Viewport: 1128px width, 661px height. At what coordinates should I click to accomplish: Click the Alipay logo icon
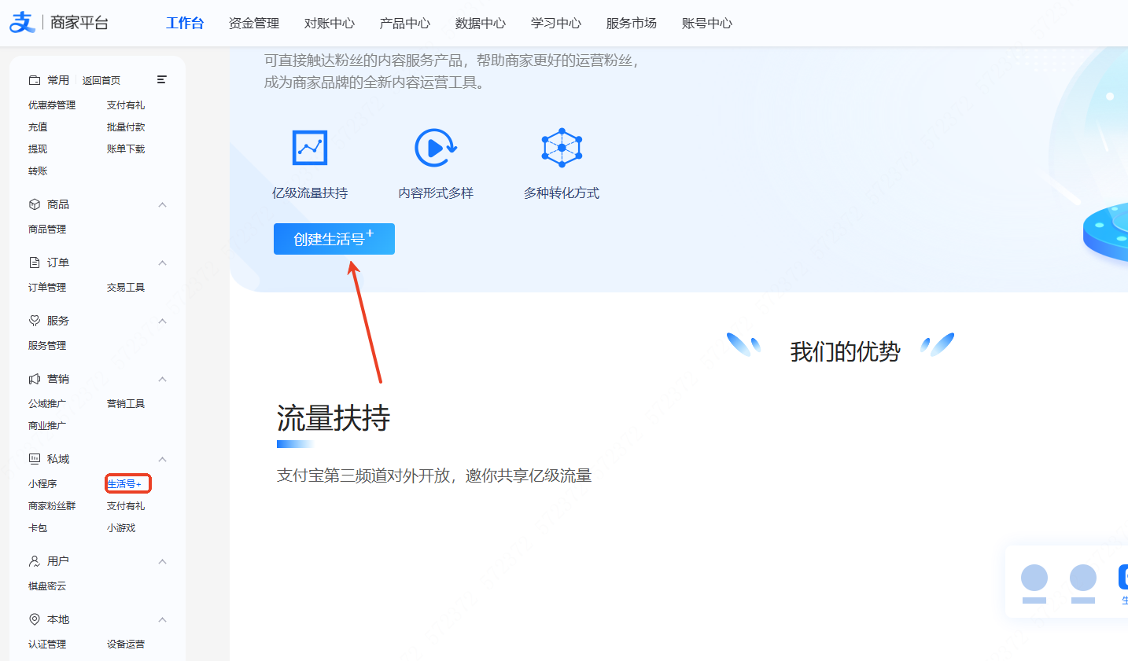point(21,22)
